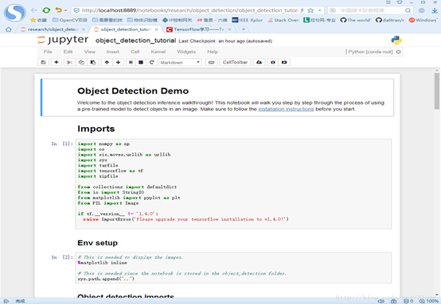Interrupt the kernel with stop icon
The width and height of the screenshot is (441, 304).
pyautogui.click(x=141, y=62)
